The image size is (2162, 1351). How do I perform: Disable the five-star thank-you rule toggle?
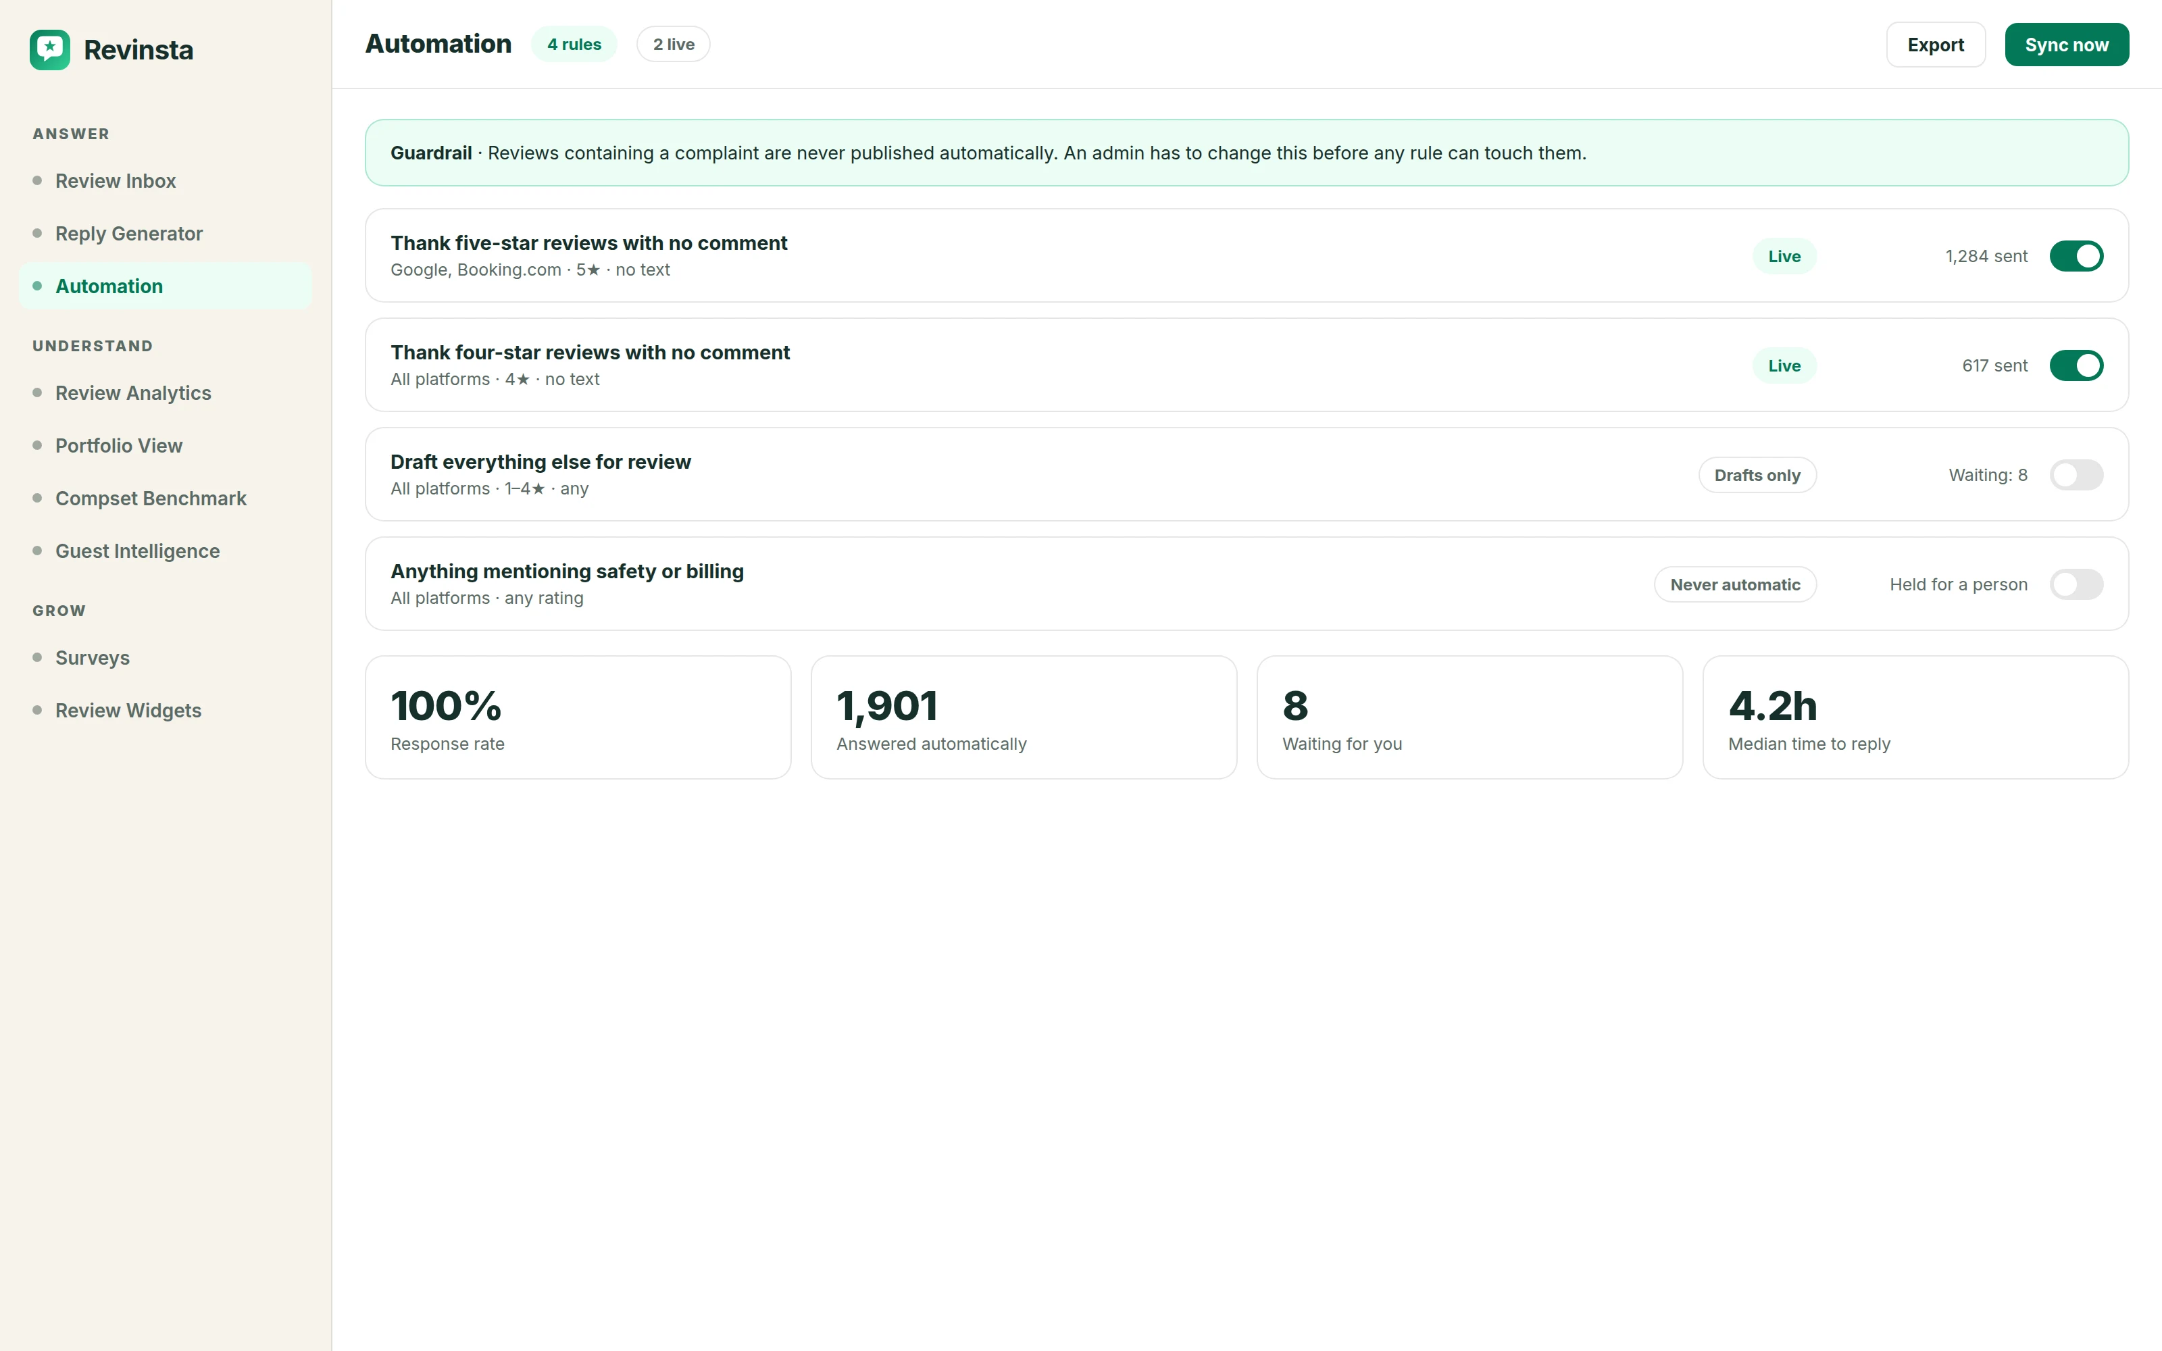[2076, 257]
